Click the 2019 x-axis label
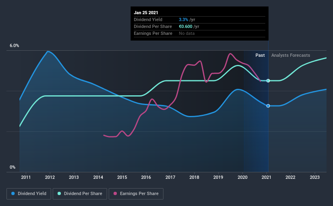This screenshot has width=333, height=206. (218, 177)
